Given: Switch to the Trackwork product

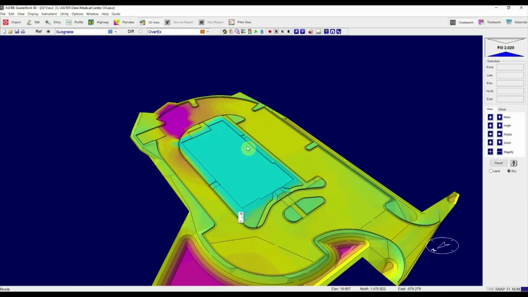Looking at the screenshot, I should tap(490, 22).
